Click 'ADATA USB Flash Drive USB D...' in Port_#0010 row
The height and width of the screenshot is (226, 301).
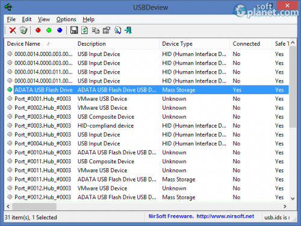pos(117,152)
